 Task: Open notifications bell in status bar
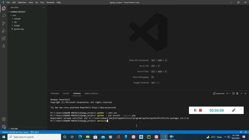245,132
